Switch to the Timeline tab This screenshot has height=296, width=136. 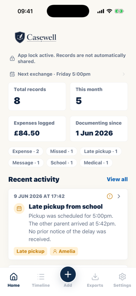click(41, 280)
